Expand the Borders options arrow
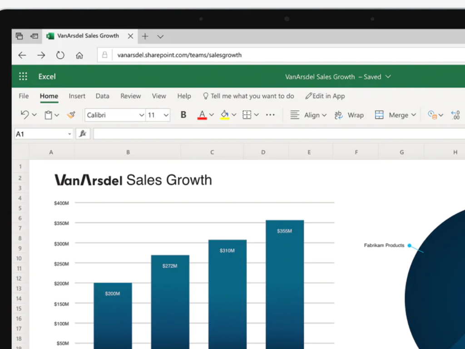Viewport: 465px width, 349px height. pos(257,115)
